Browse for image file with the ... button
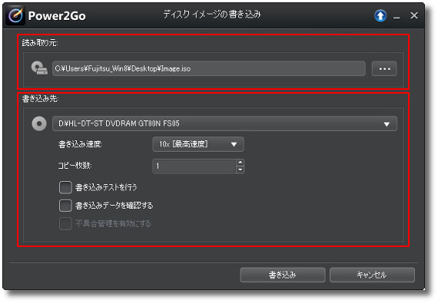This screenshot has height=303, width=438. point(384,68)
